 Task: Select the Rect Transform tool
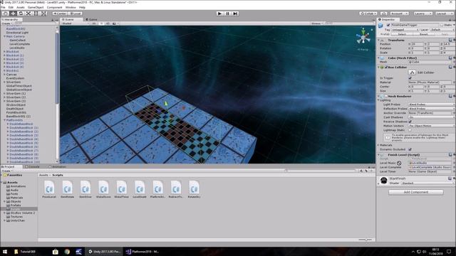(36, 14)
